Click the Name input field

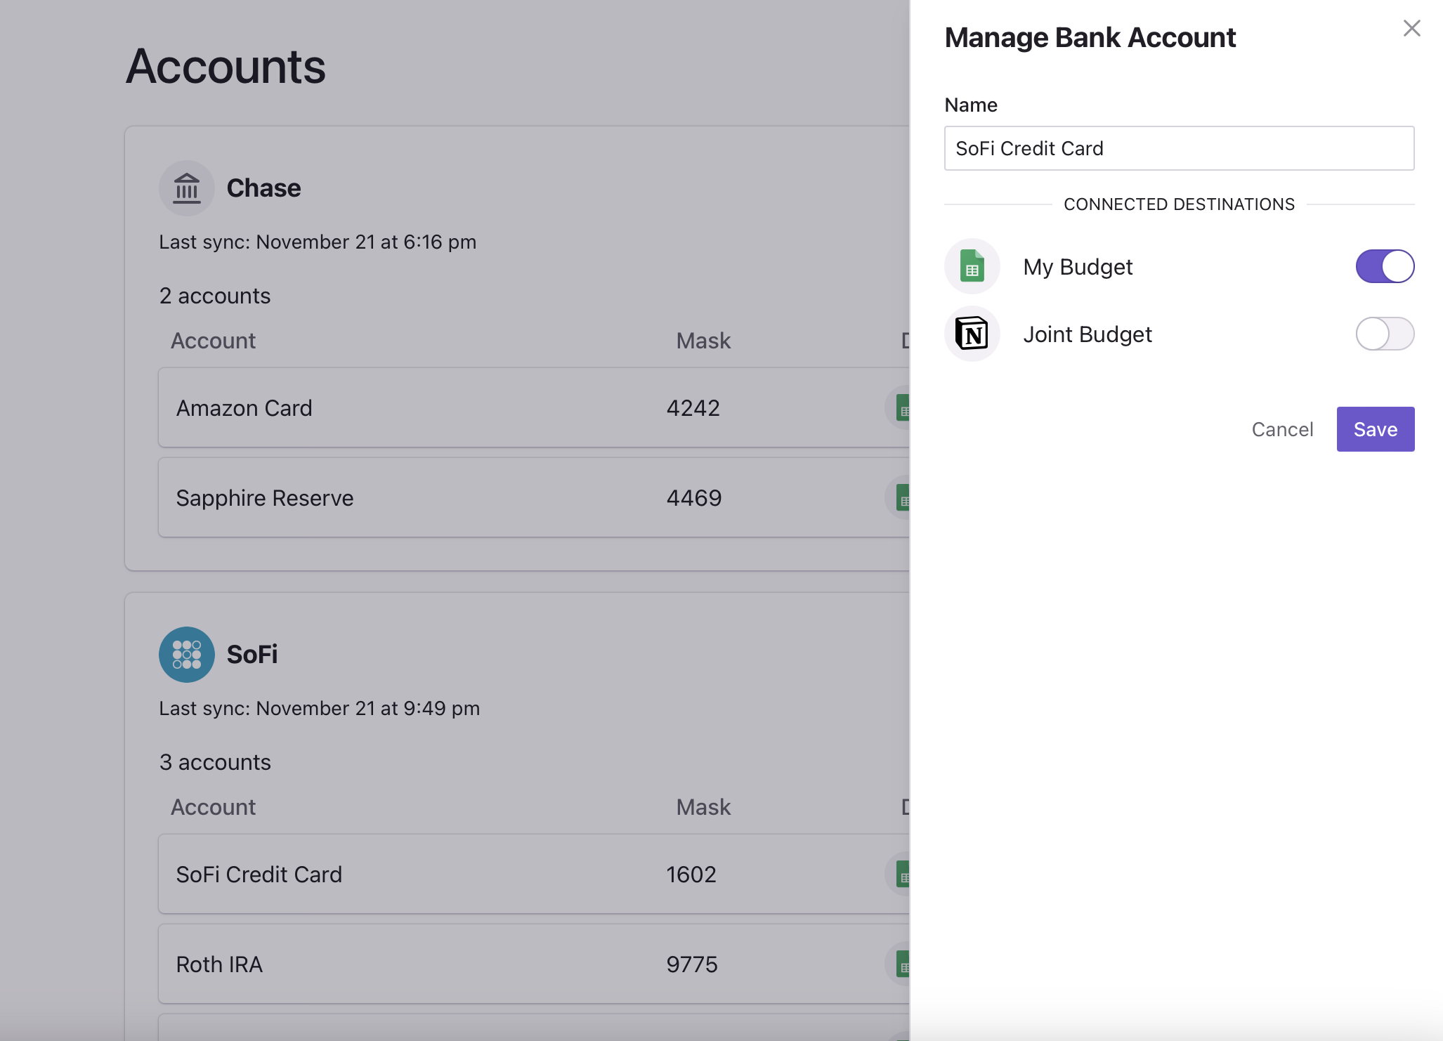pos(1179,148)
